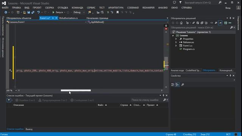Expand the Properties tree node
The image size is (242, 136).
[x=176, y=39]
